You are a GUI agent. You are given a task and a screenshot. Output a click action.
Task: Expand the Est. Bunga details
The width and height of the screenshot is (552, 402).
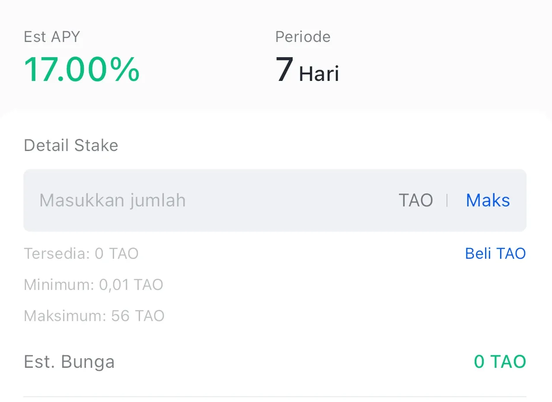(69, 362)
